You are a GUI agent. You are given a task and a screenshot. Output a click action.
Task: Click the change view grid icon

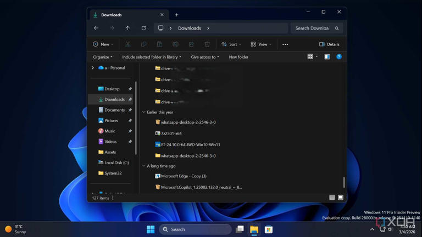(x=310, y=56)
